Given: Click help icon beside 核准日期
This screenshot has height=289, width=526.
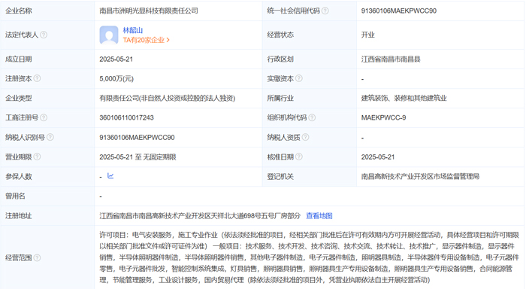Looking at the screenshot, I should 299,157.
